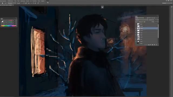Filter layers by pixel type icon

pyautogui.click(x=148, y=18)
